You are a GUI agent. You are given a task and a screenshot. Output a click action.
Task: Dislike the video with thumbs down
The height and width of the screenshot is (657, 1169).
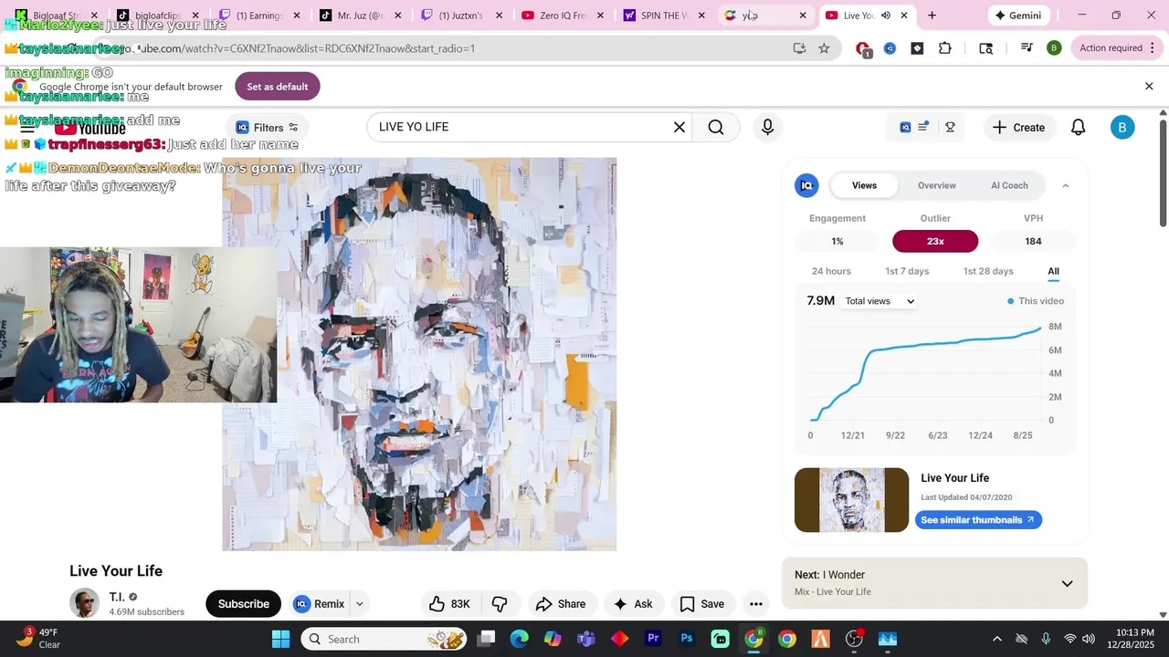pyautogui.click(x=500, y=604)
